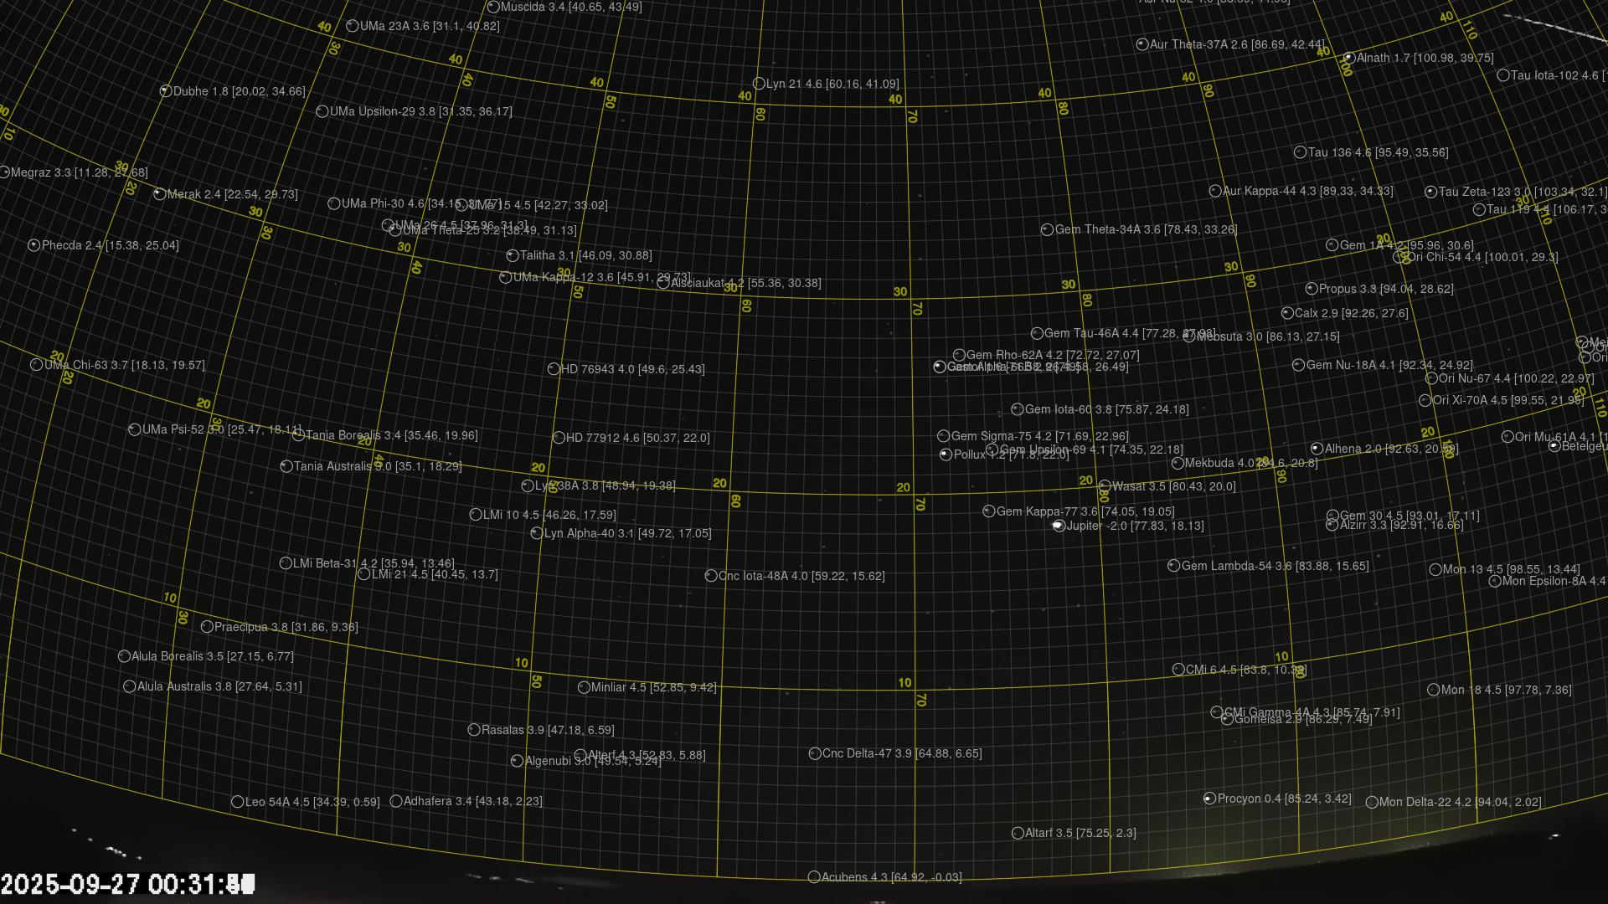Select the Altarf star label
Viewport: 1608px width, 904px height.
(1080, 833)
